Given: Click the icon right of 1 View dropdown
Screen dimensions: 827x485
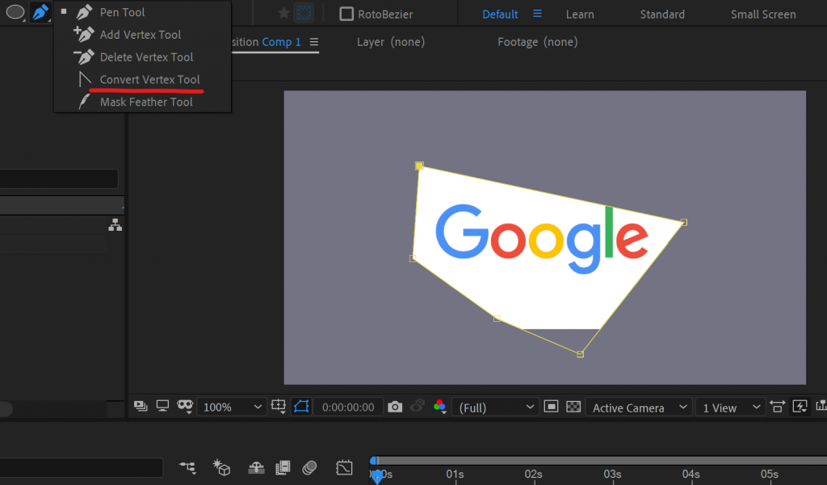Looking at the screenshot, I should 778,407.
